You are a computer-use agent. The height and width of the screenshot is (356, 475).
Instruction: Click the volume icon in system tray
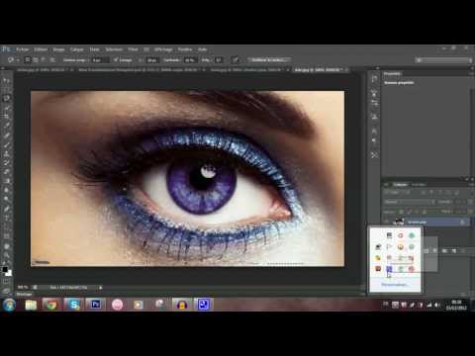point(437,306)
